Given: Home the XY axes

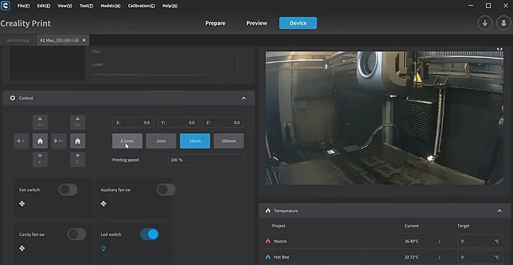Looking at the screenshot, I should coord(40,141).
